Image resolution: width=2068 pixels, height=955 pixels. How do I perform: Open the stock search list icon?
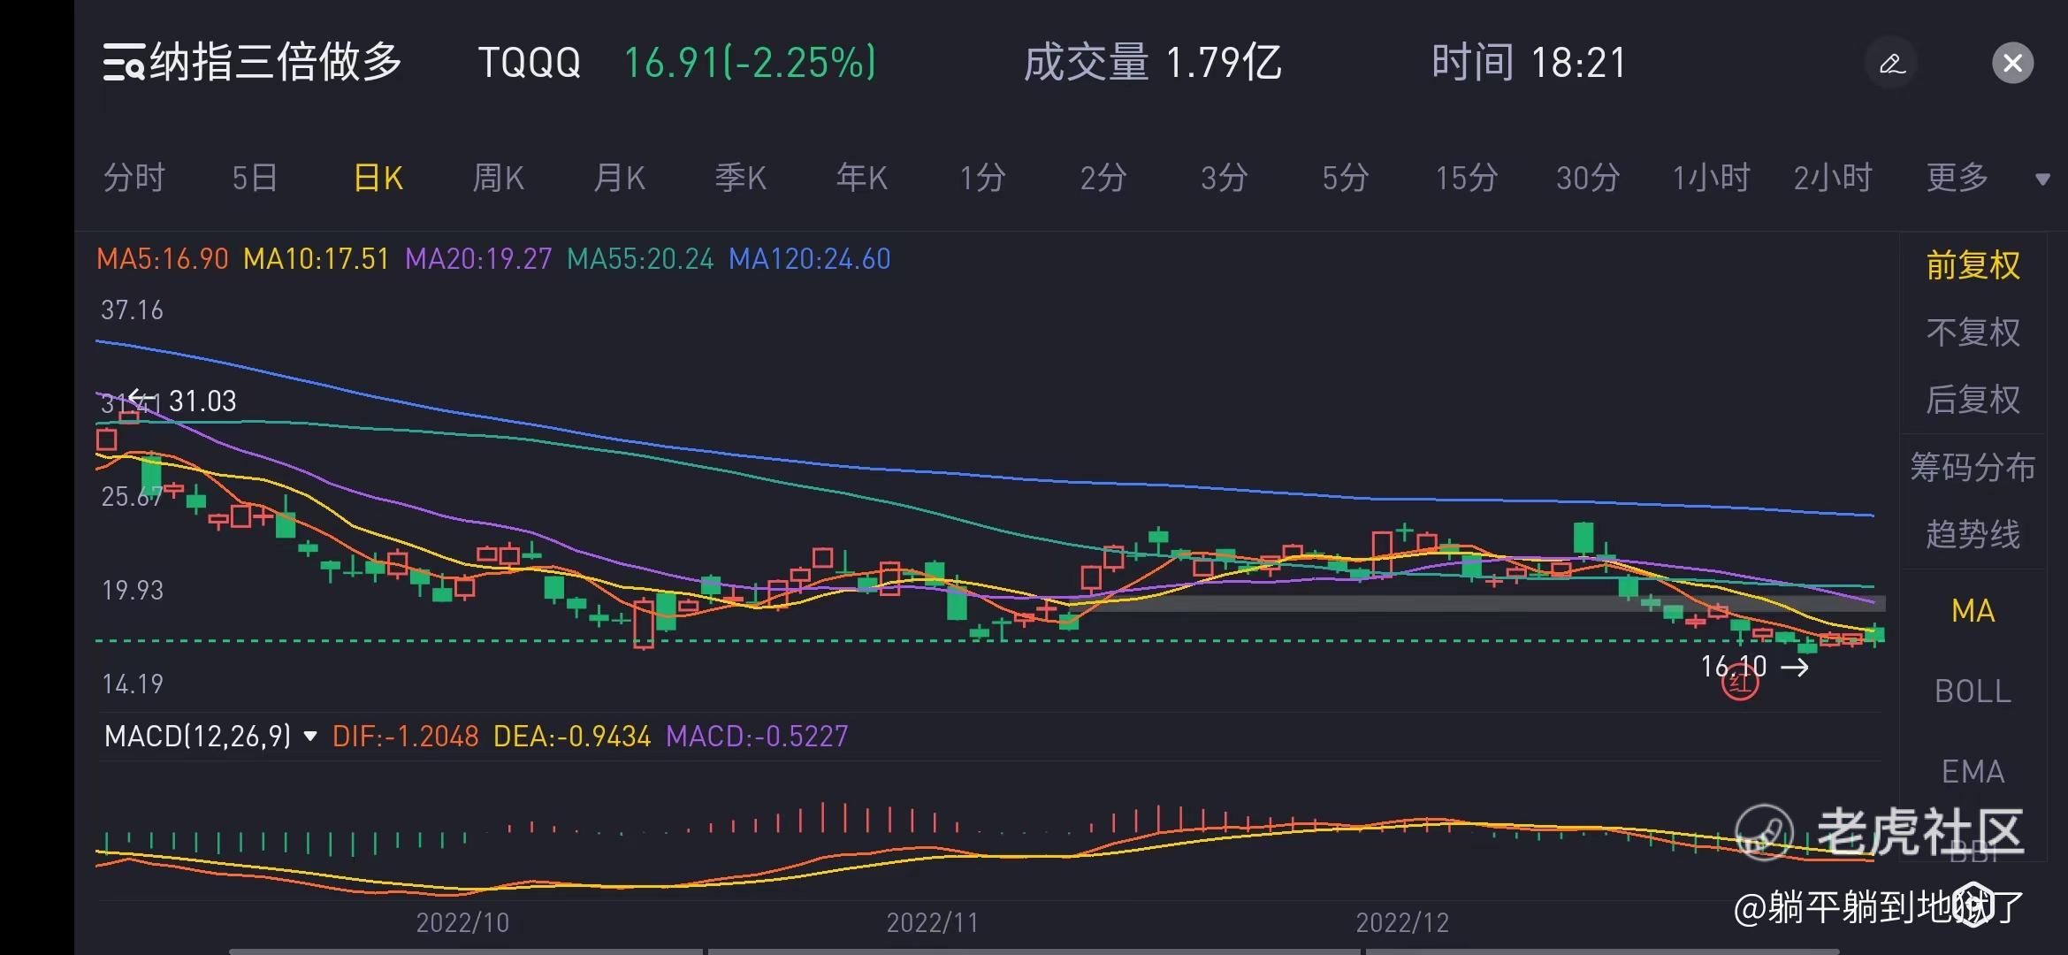coord(124,63)
